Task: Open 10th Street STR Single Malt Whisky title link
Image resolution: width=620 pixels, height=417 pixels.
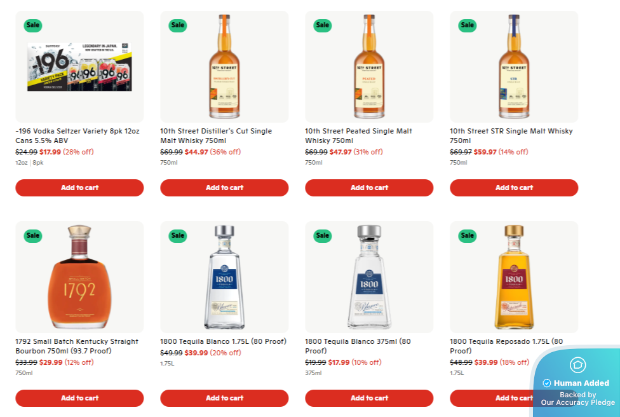Action: (x=511, y=135)
